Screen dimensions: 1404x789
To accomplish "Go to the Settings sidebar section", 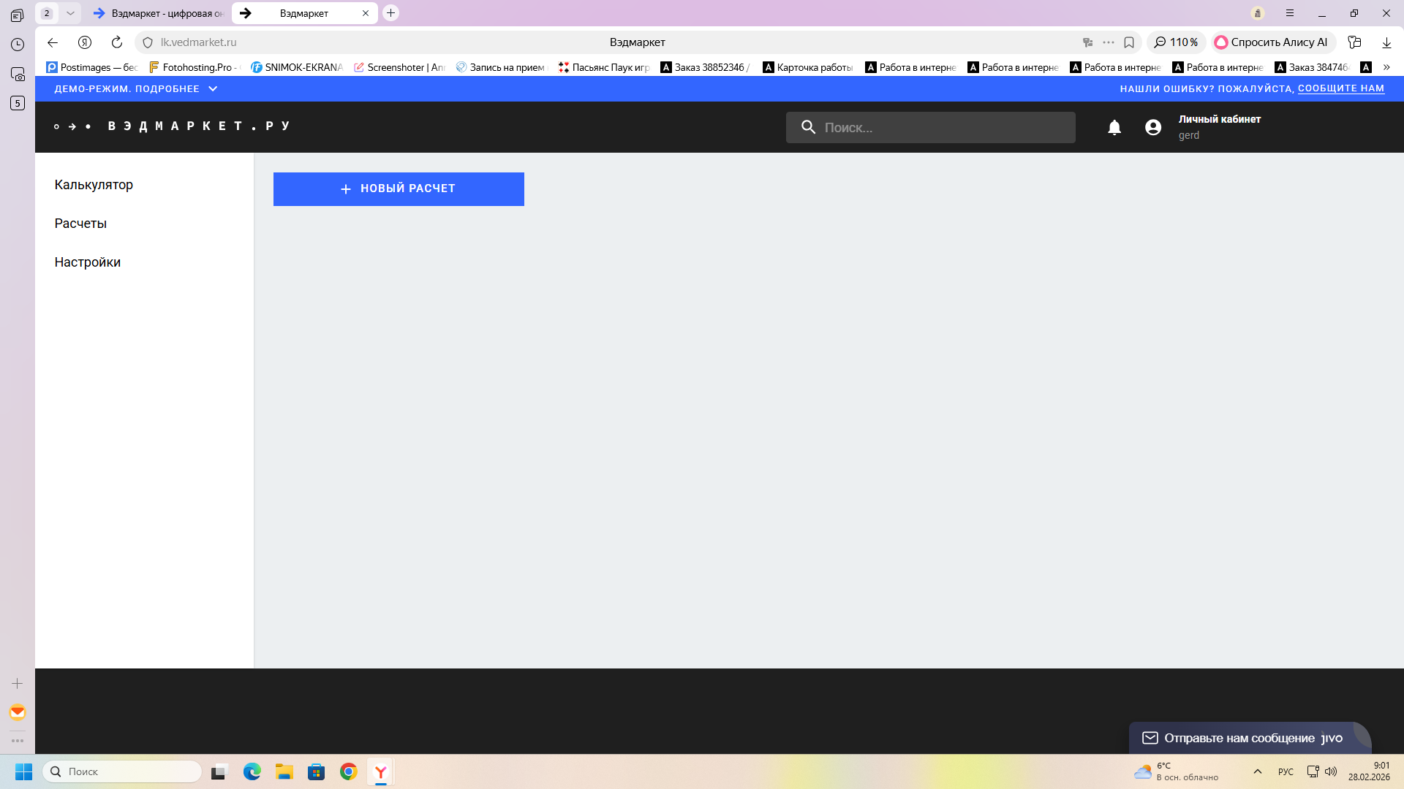I will click(x=87, y=262).
